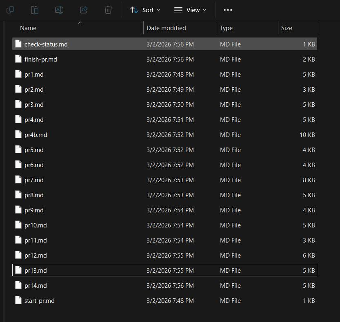Click the Share icon in the toolbar
Image resolution: width=340 pixels, height=322 pixels.
[84, 10]
